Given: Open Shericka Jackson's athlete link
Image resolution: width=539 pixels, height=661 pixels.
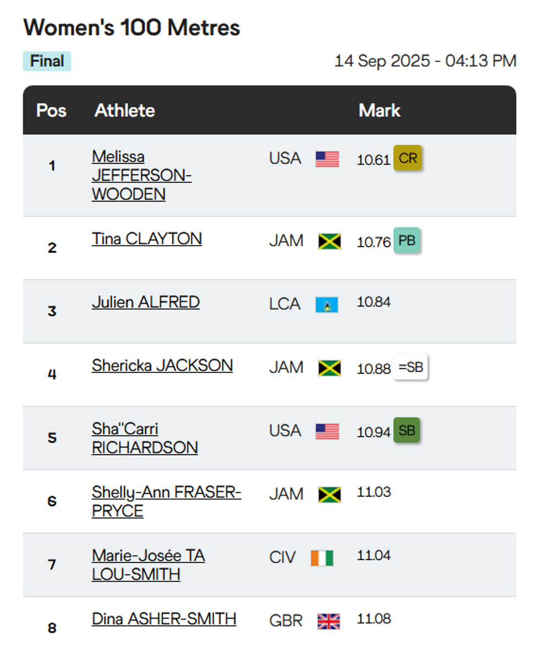Looking at the screenshot, I should coord(162,365).
